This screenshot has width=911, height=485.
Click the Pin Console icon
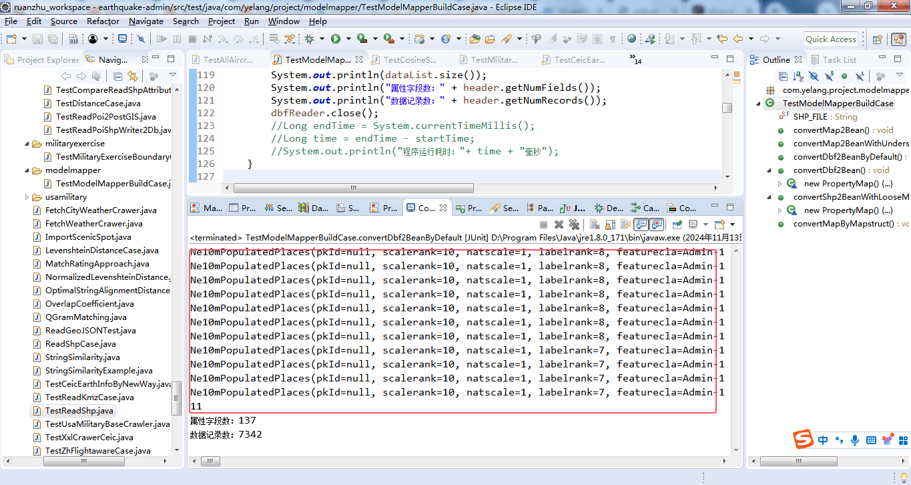point(677,224)
